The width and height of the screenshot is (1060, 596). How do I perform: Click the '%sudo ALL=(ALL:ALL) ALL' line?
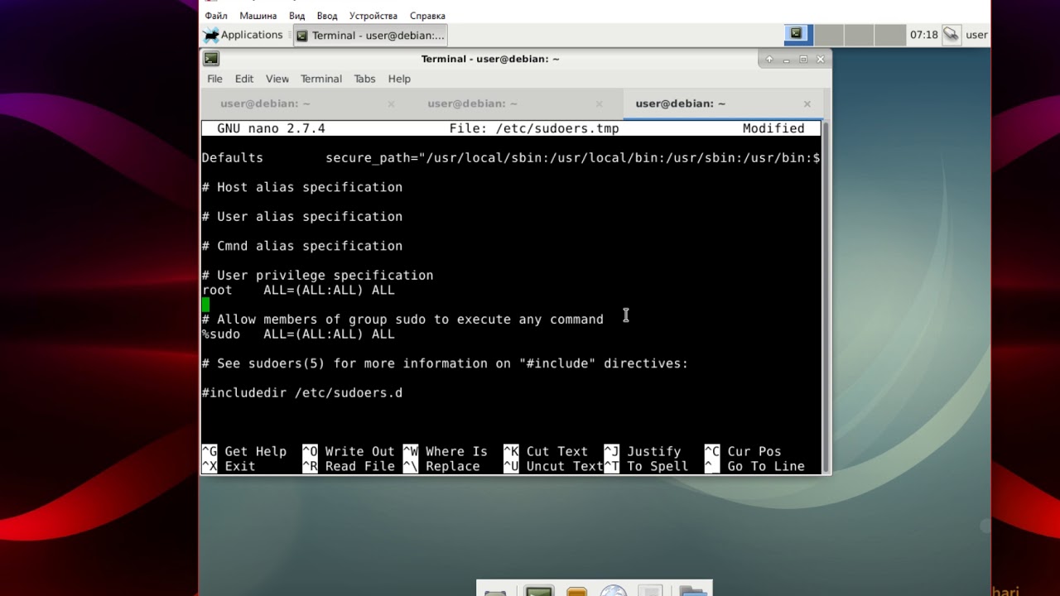(298, 334)
